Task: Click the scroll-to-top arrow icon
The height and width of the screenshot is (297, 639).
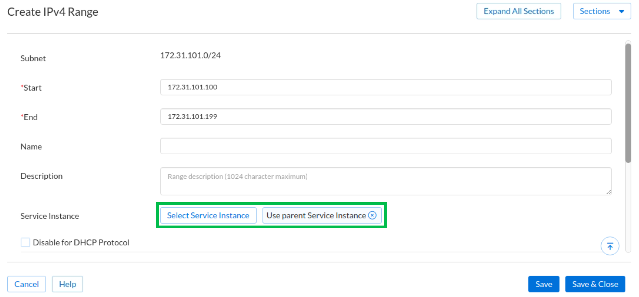Action: pos(610,246)
